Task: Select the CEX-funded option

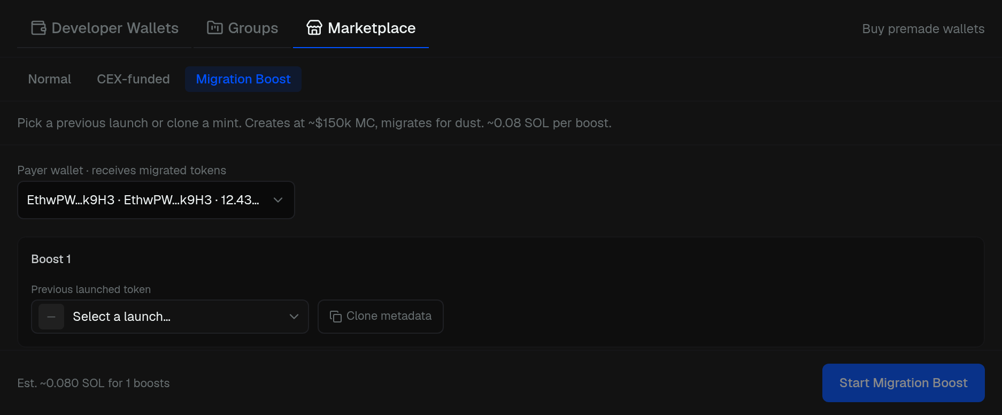Action: pyautogui.click(x=133, y=79)
